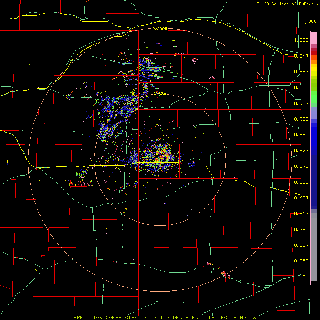Click the 0.733 scale label
The width and height of the screenshot is (320, 320).
pos(301,119)
